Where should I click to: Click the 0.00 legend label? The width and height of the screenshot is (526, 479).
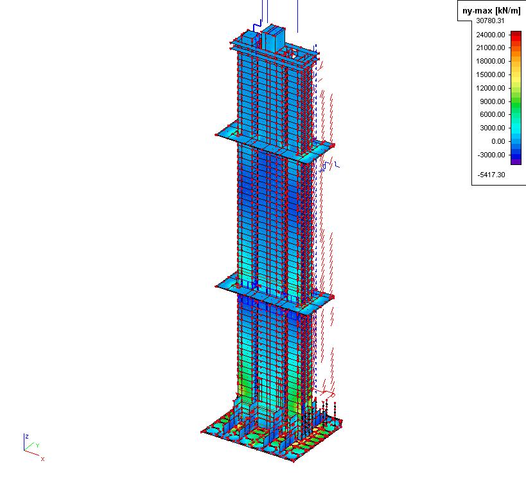tap(498, 141)
